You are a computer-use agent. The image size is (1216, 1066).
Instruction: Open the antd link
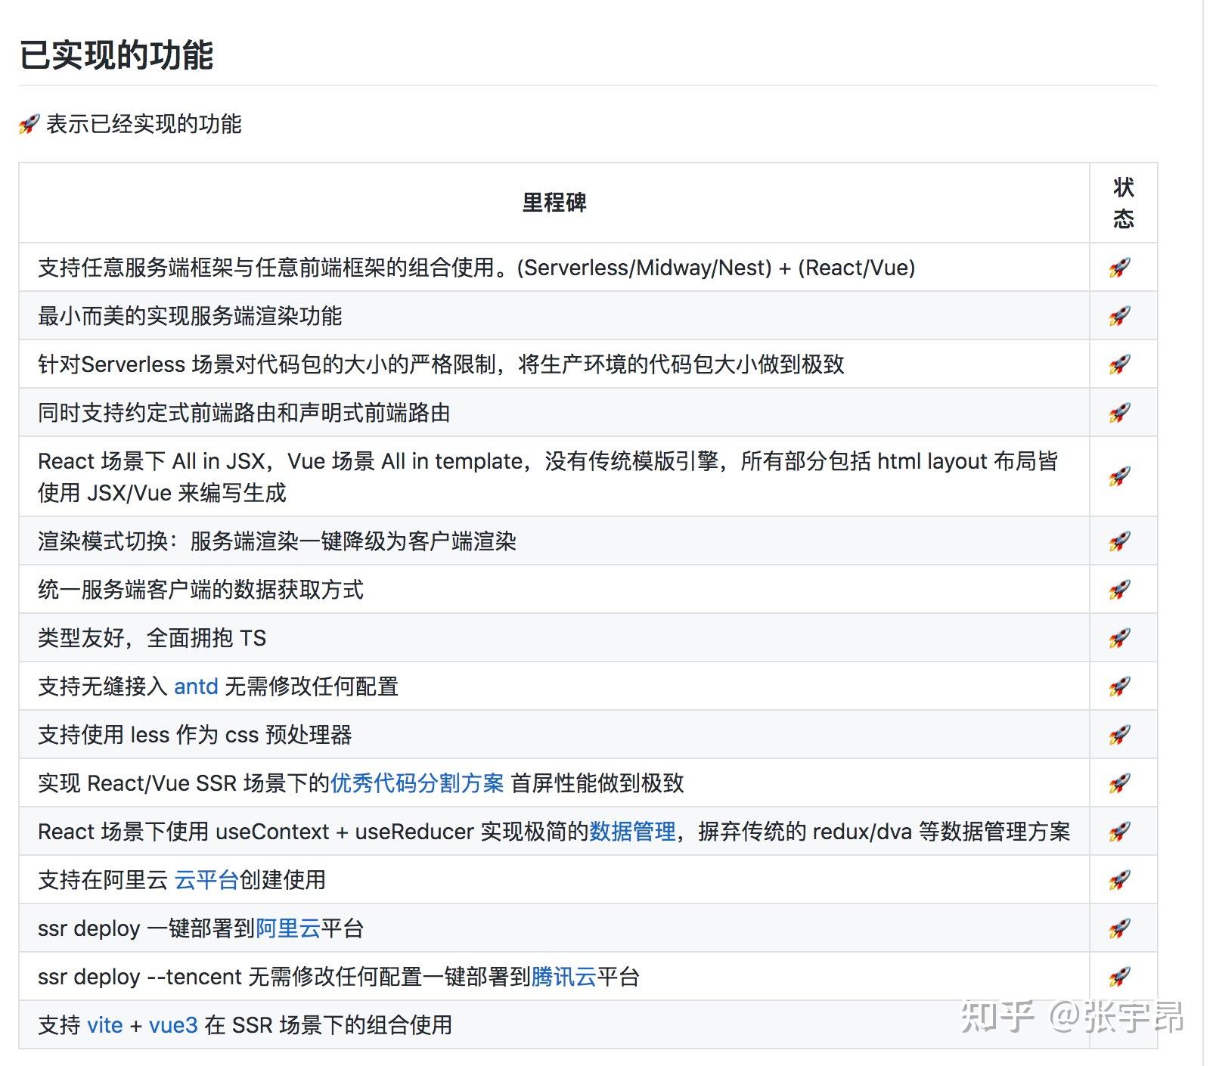(196, 686)
